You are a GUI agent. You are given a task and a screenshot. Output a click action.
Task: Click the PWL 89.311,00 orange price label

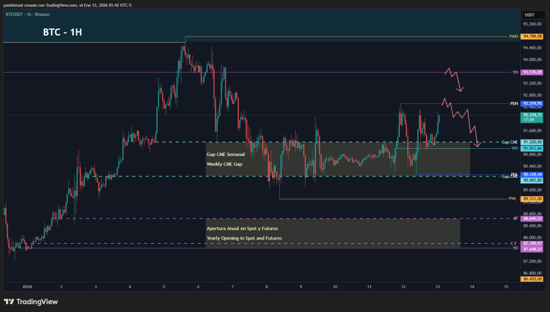click(x=532, y=199)
